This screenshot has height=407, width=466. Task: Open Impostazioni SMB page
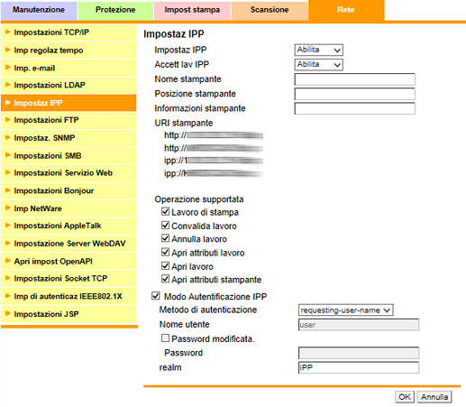point(69,155)
